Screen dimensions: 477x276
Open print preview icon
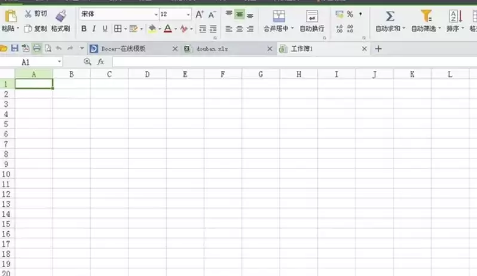pos(48,48)
